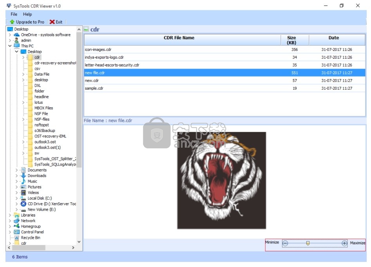Click the Maximize zoom label
The width and height of the screenshot is (371, 267).
(358, 243)
